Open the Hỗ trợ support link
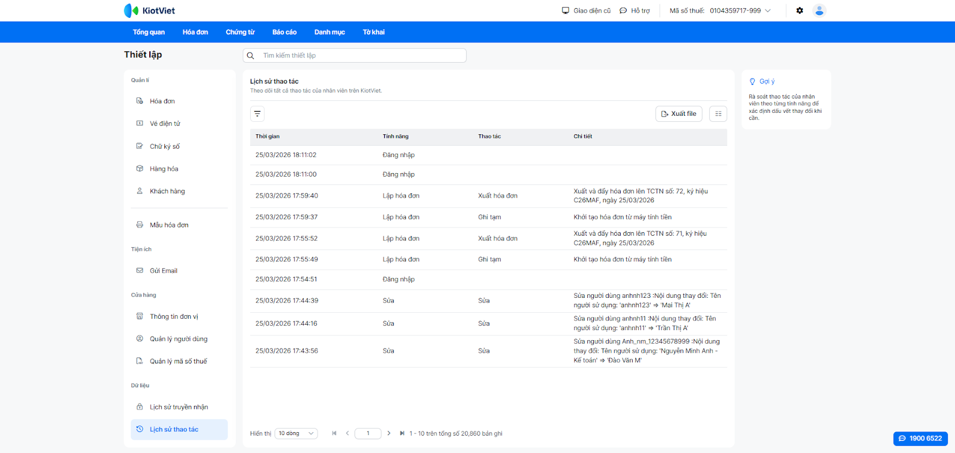Image resolution: width=955 pixels, height=453 pixels. tap(634, 11)
